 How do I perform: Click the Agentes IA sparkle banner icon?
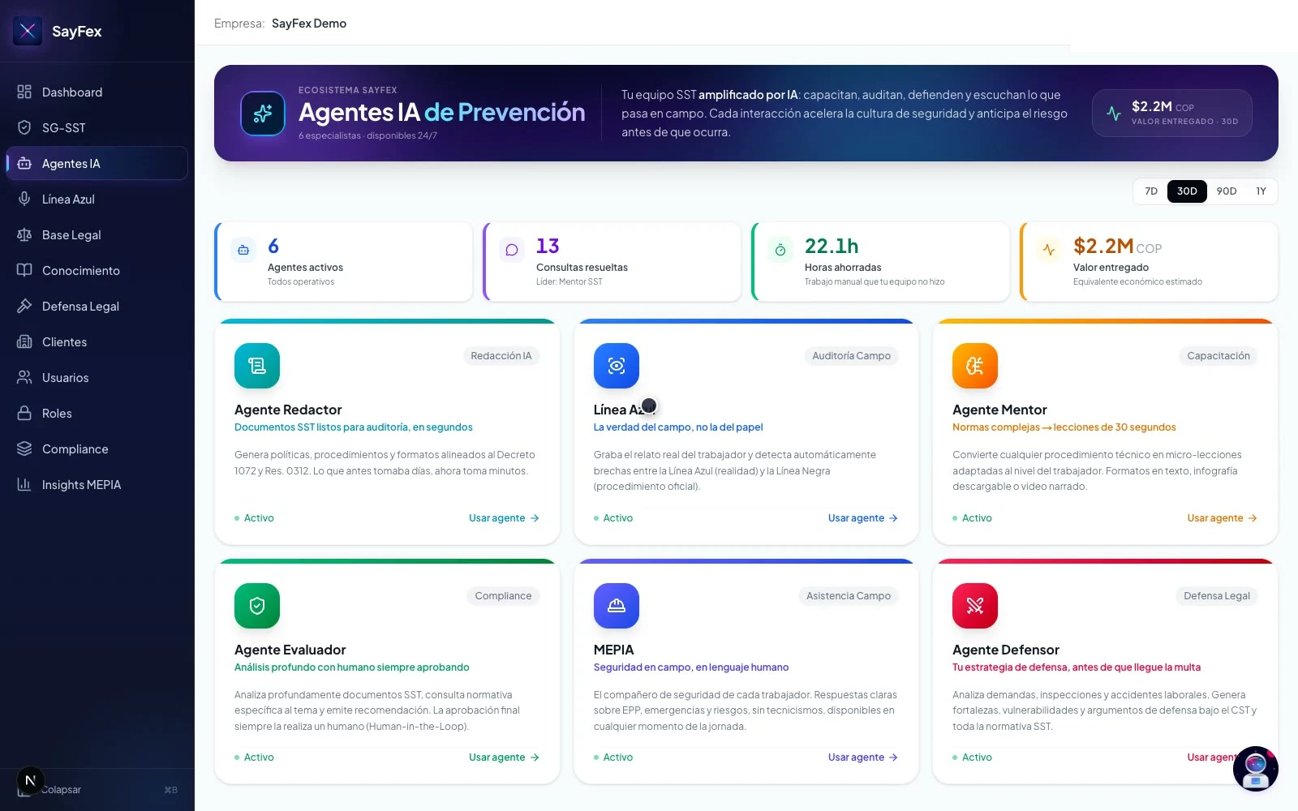(x=263, y=114)
